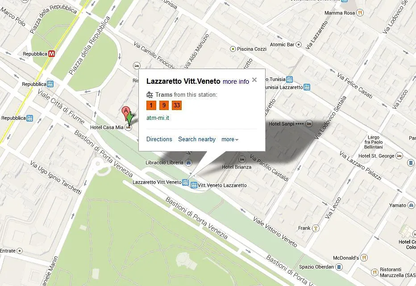The width and height of the screenshot is (416, 286).
Task: Click the Vitt.Veneto Lazzaretto tram stop icon
Action: click(194, 185)
